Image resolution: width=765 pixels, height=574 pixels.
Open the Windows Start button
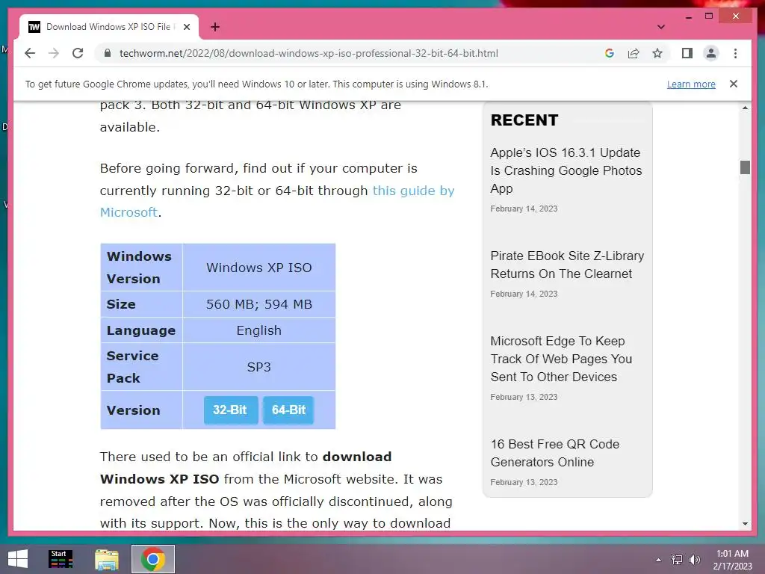coord(18,559)
